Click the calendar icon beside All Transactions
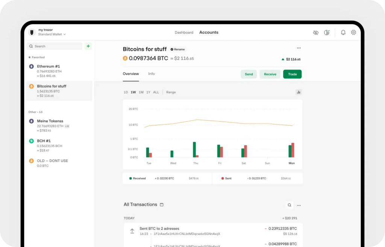 click(x=162, y=205)
